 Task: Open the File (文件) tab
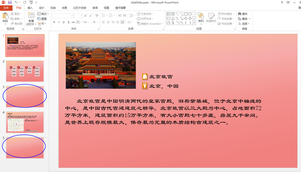click(6, 8)
